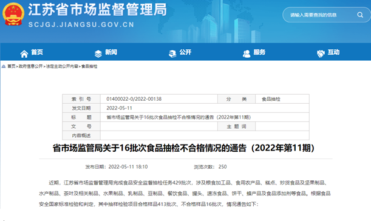Select index number 01400022-0/2022-00138
This screenshot has height=221, width=371.
pyautogui.click(x=134, y=99)
